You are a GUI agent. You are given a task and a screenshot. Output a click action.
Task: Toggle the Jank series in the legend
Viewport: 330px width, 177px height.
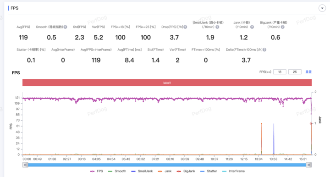tap(165, 171)
